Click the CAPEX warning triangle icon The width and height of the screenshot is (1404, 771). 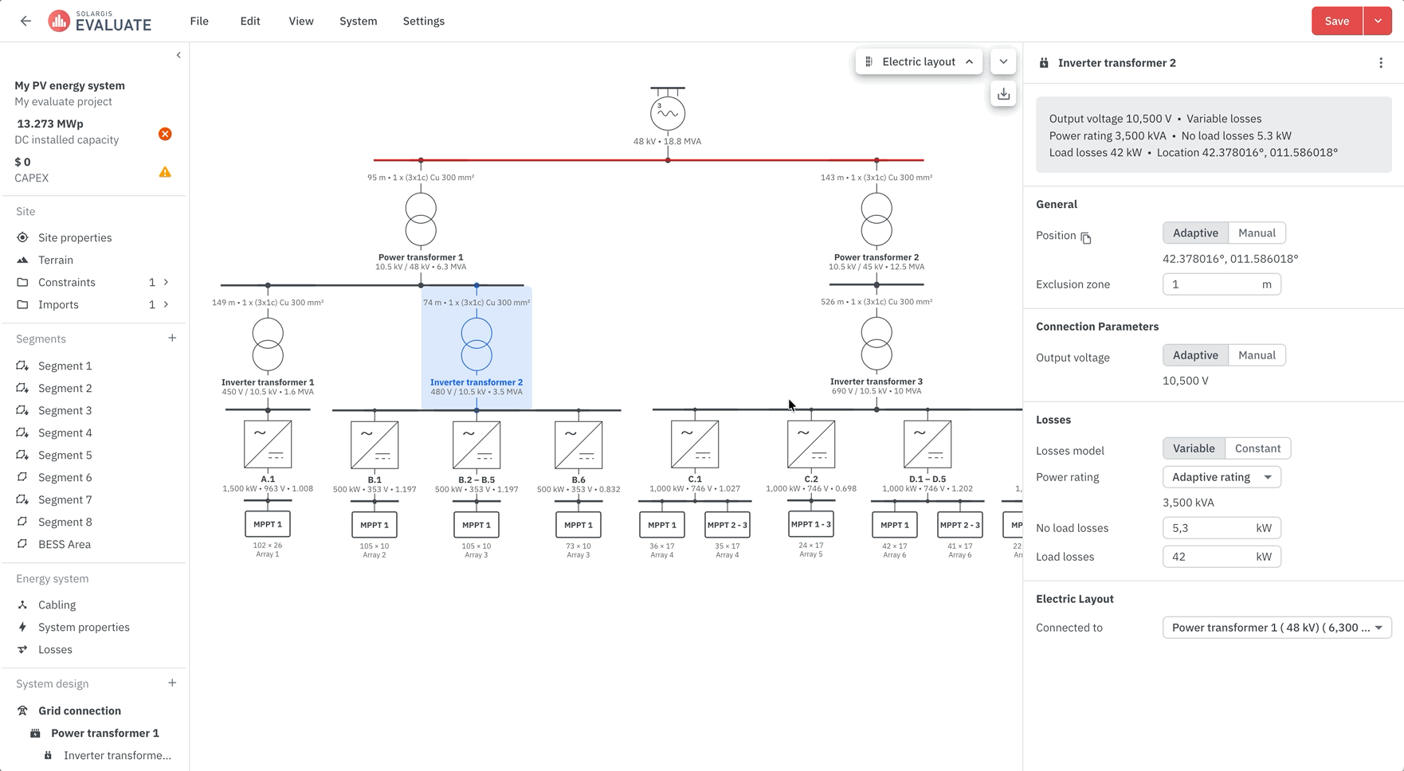[165, 172]
